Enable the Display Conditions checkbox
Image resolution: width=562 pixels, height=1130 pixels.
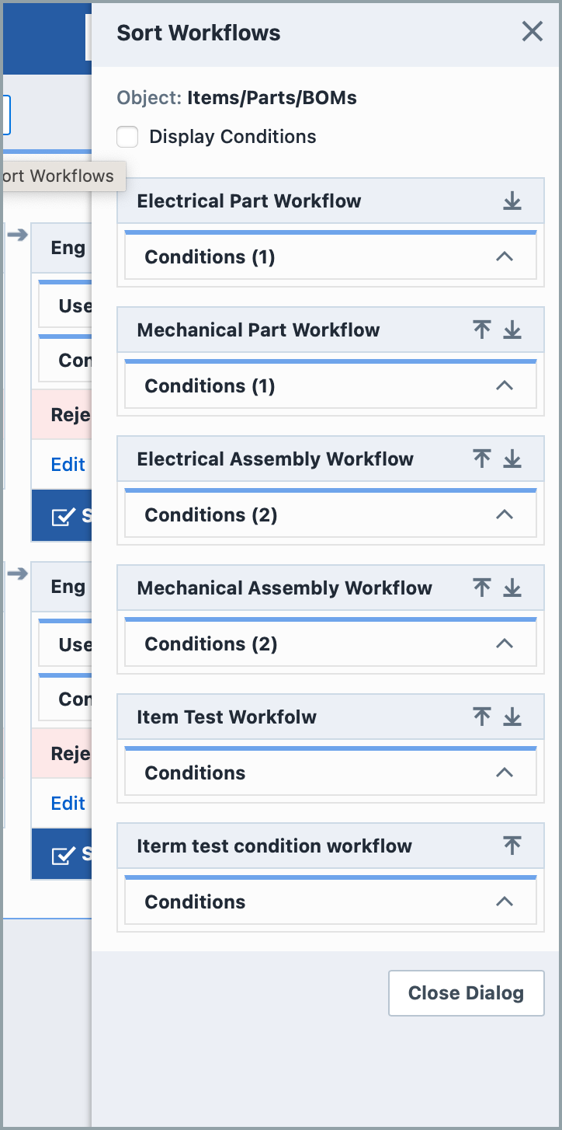(x=127, y=136)
